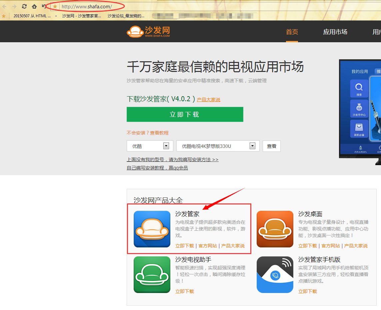This screenshot has width=381, height=310.
Task: Click the search icon on TV screen preview
Action: click(x=359, y=89)
